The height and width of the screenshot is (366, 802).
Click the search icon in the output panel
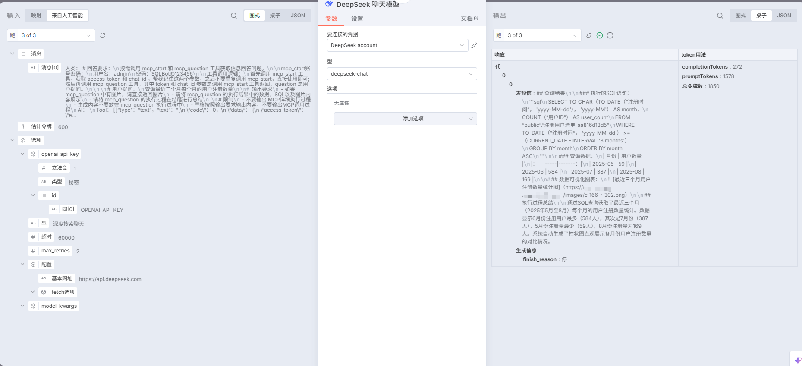tap(720, 16)
